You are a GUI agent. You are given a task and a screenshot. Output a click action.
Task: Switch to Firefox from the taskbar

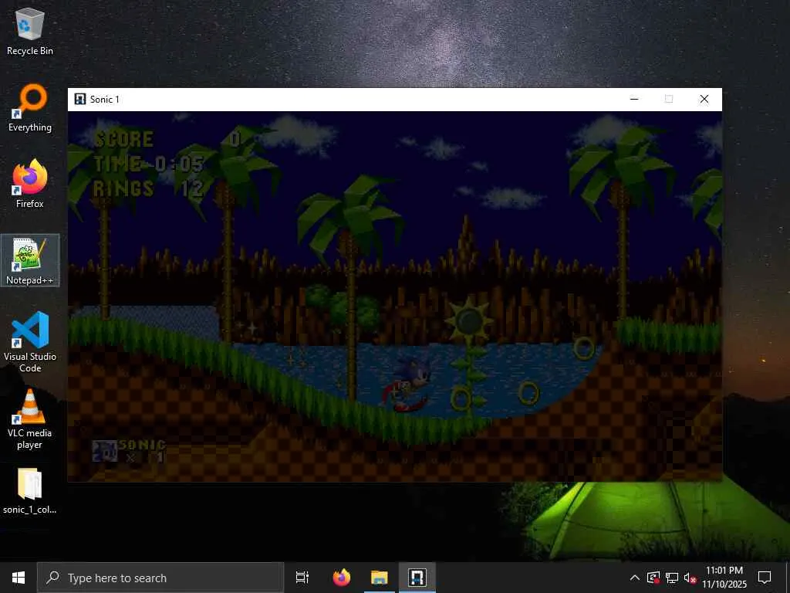(342, 578)
